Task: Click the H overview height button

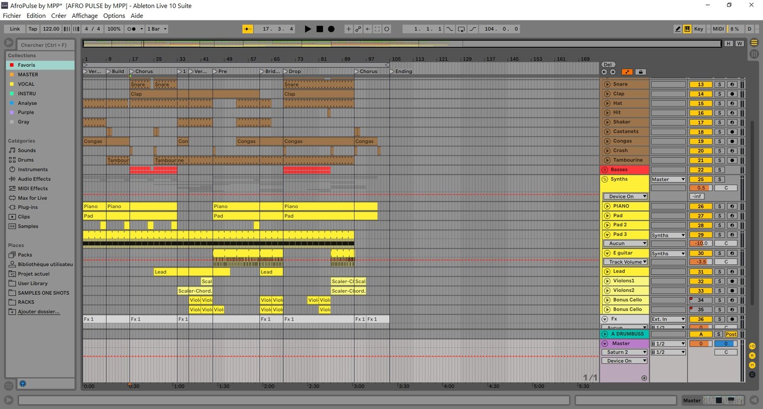Action: [x=729, y=44]
